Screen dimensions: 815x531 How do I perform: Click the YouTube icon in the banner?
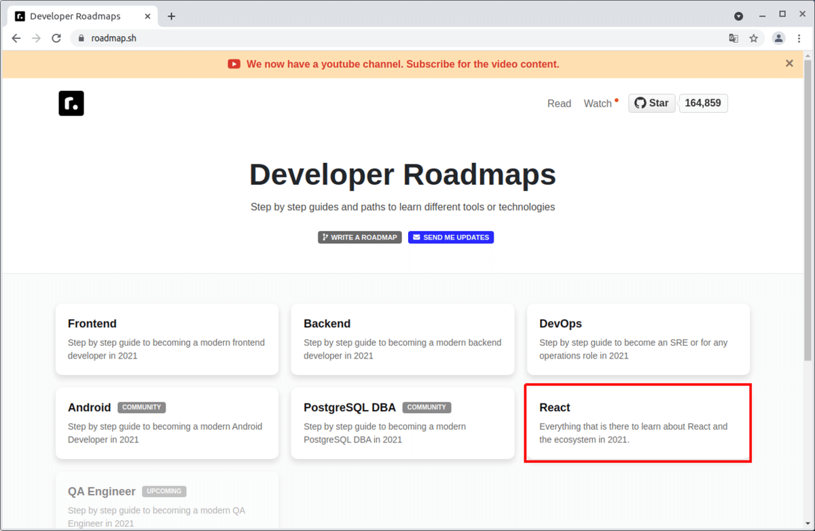pos(234,64)
